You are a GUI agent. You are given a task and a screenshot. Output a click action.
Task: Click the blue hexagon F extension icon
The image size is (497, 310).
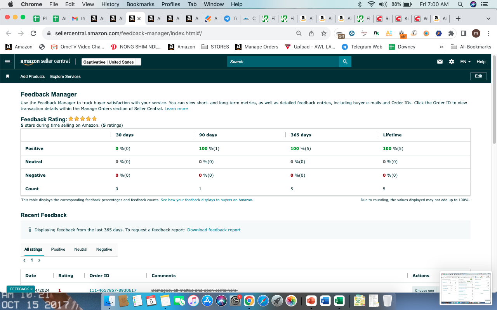(x=438, y=33)
